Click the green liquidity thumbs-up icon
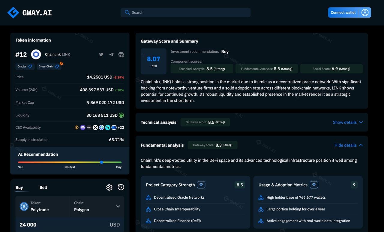 point(121,115)
